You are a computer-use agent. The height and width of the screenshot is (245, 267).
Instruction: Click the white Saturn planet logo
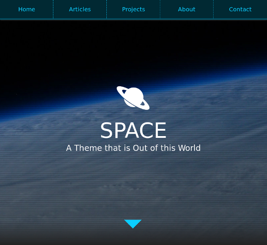133,98
